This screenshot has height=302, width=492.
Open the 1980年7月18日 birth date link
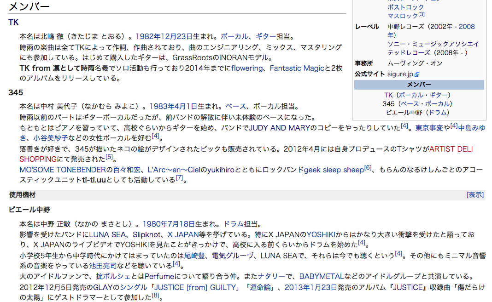point(169,224)
